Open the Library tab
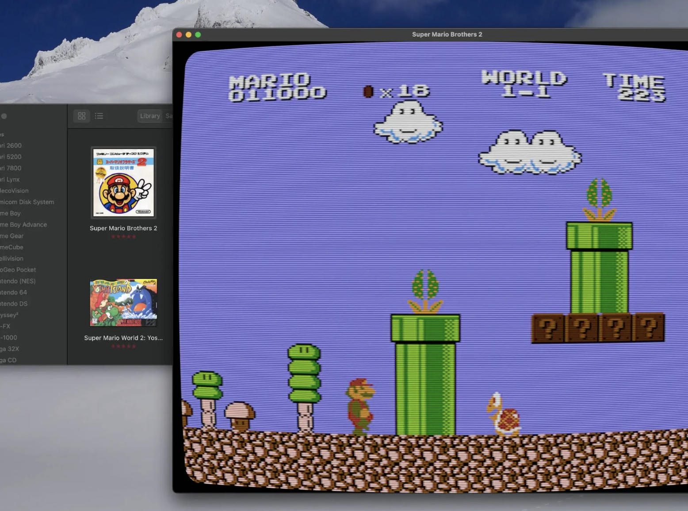 pyautogui.click(x=150, y=116)
